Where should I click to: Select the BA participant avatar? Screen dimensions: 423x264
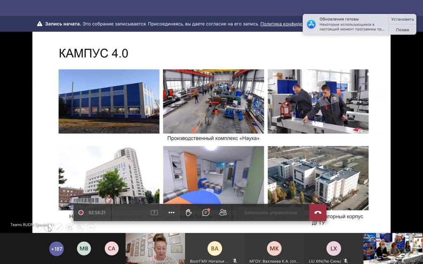coord(215,249)
